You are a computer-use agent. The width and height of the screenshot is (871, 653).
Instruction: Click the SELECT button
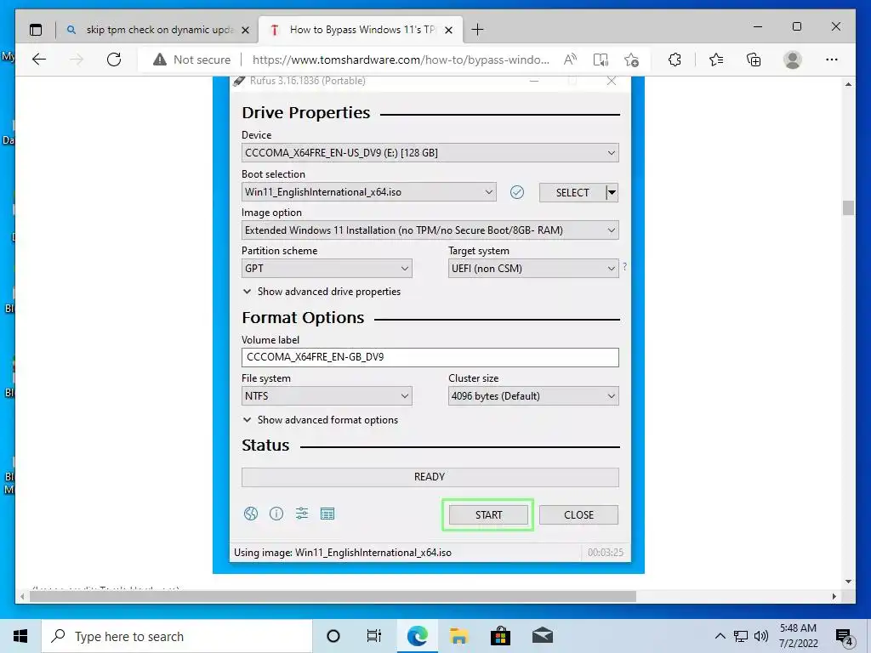click(x=572, y=193)
